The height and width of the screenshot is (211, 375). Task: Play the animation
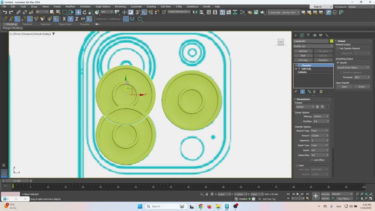[298, 194]
